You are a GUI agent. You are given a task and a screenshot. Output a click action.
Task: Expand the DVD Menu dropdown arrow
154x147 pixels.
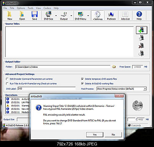click(x=88, y=16)
